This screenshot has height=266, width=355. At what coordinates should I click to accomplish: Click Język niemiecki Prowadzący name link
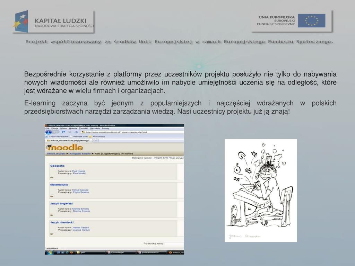[81, 230]
